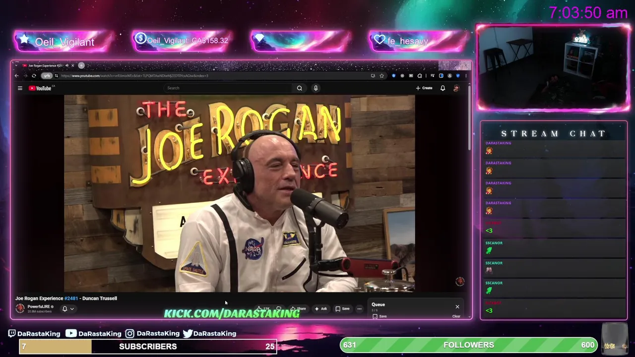Click the fe_hesavy heart badge
Screen dimensions: 635x357
[419, 41]
